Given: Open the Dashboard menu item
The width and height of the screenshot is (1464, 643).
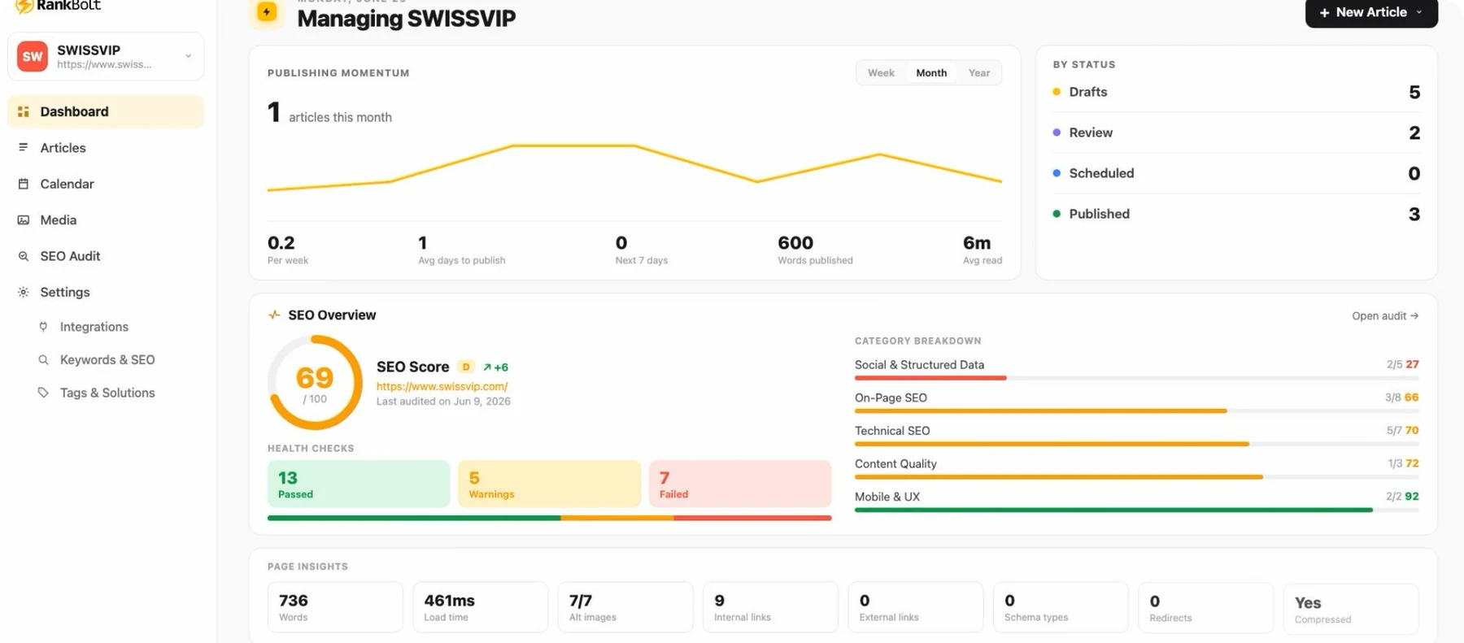Looking at the screenshot, I should click(x=106, y=111).
